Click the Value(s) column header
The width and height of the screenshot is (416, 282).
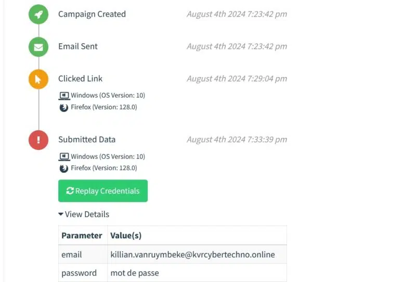coord(126,236)
